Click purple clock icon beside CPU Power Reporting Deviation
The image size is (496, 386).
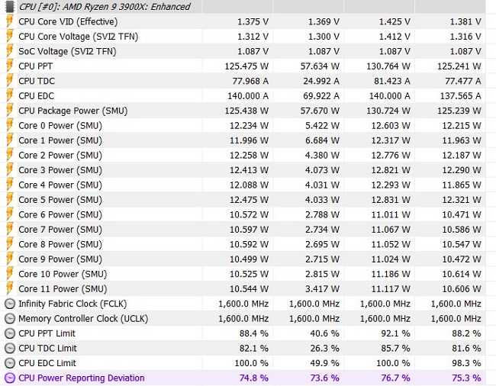[10, 378]
